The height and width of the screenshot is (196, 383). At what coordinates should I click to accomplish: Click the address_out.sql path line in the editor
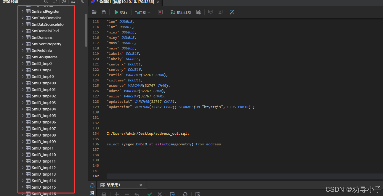click(x=148, y=134)
